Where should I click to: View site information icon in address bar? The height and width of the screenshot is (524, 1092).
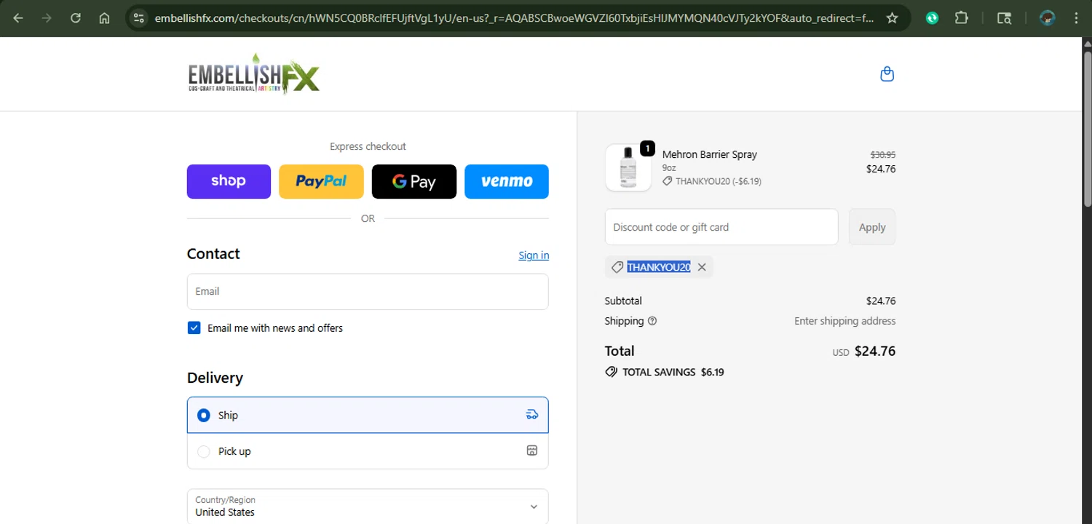point(139,18)
